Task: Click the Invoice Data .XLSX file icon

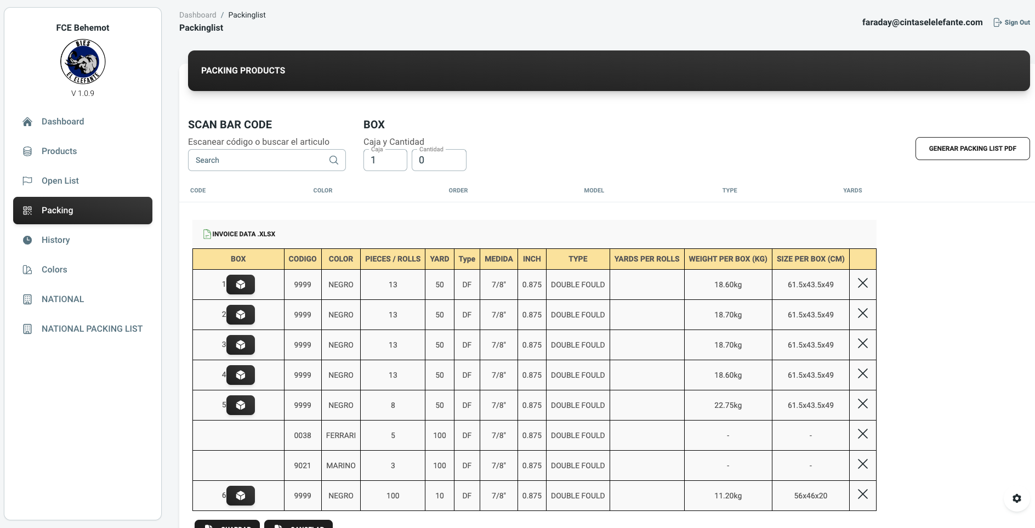Action: [207, 234]
